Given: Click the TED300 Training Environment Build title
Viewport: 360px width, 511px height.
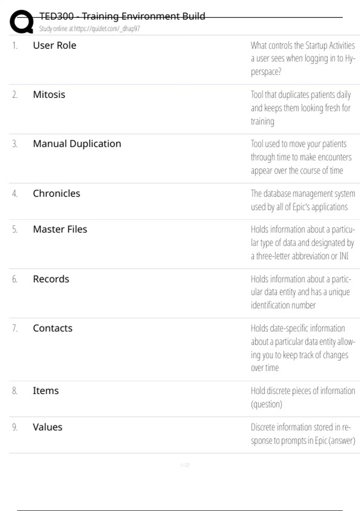Looking at the screenshot, I should point(122,16).
